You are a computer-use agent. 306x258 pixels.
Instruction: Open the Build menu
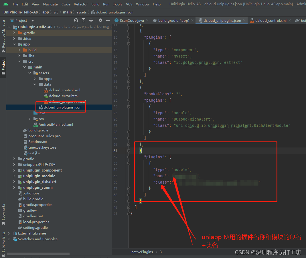tap(95, 4)
